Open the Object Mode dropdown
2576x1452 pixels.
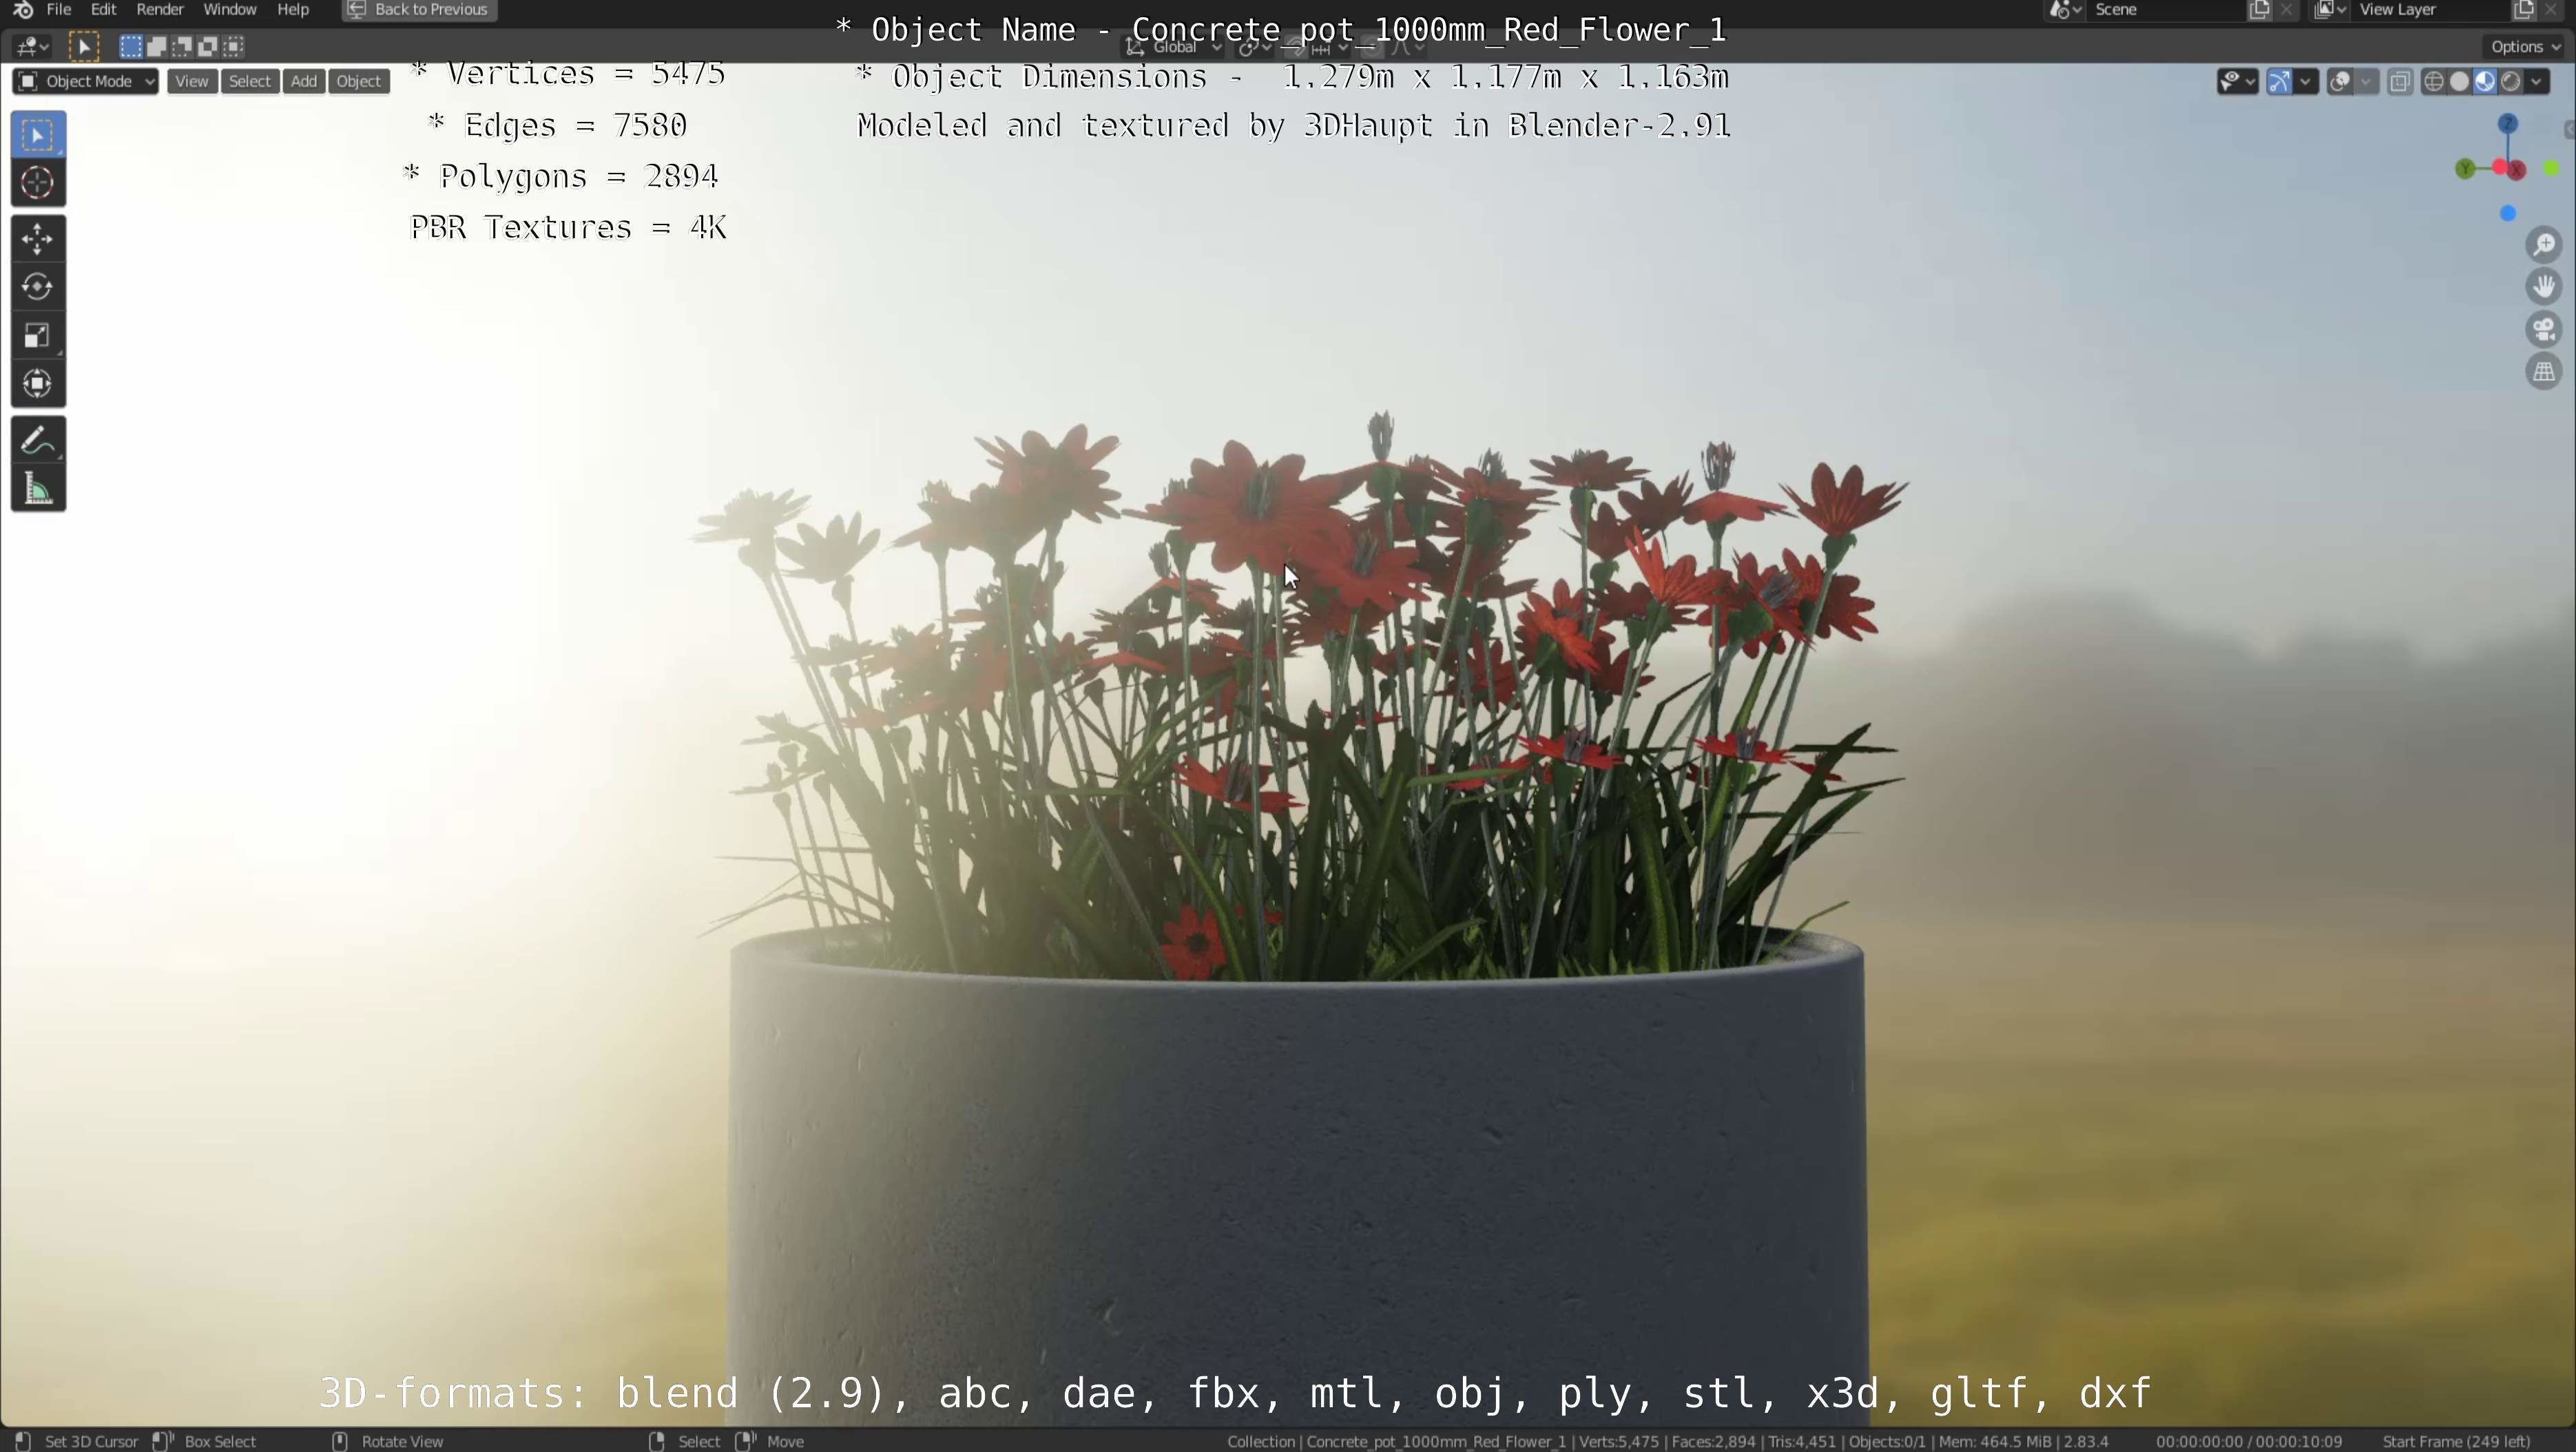(86, 82)
